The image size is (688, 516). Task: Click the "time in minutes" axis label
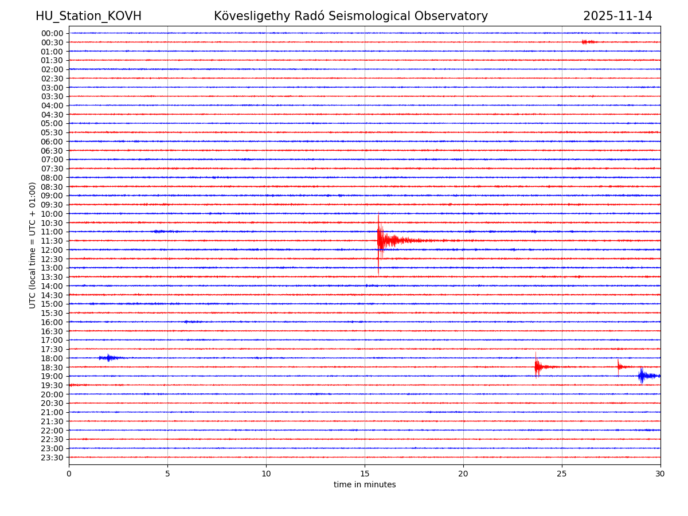point(365,485)
